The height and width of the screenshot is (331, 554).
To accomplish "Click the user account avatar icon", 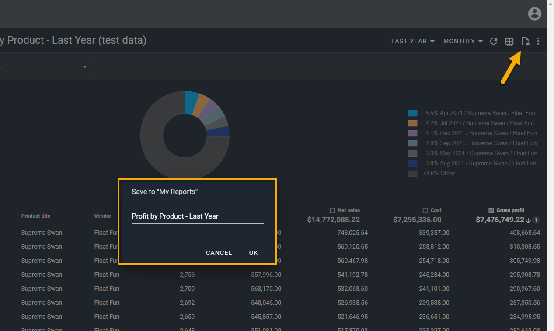I will pos(534,14).
